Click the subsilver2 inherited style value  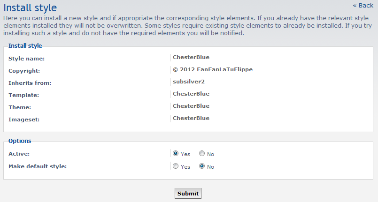point(189,82)
